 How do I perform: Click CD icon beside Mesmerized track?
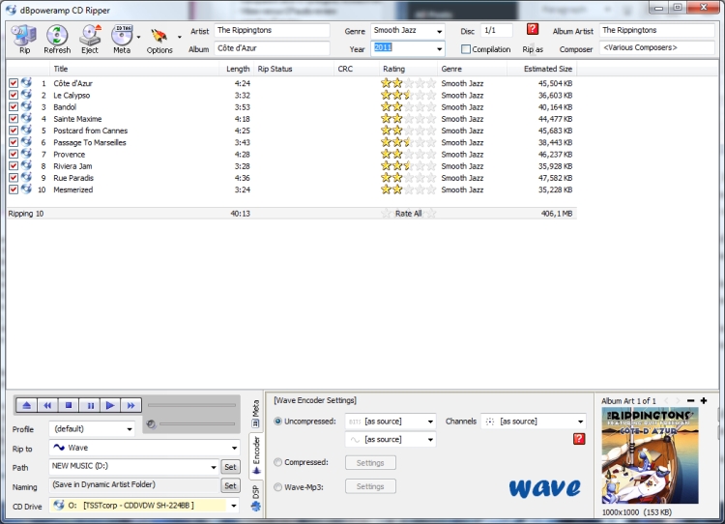coord(26,189)
